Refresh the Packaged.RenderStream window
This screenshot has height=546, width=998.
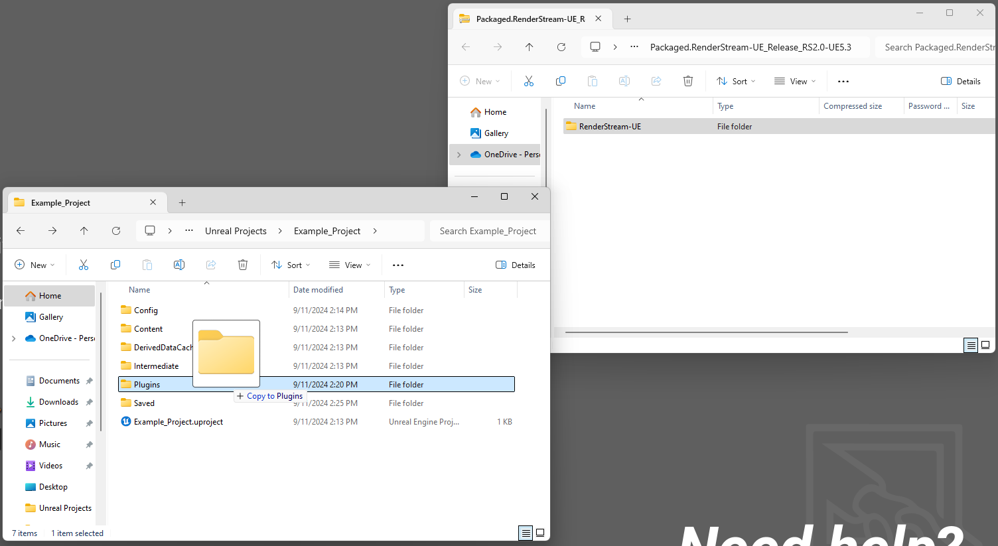561,47
